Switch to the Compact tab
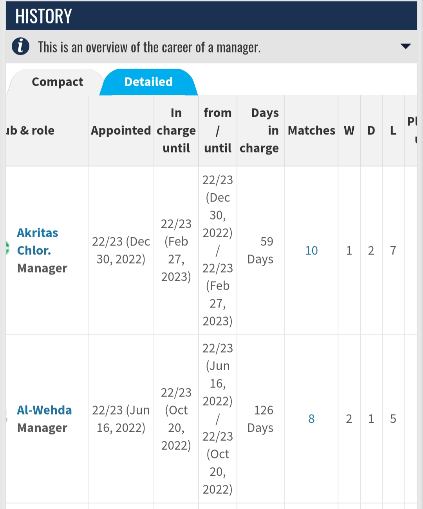Viewport: 423px width, 509px height. click(57, 82)
